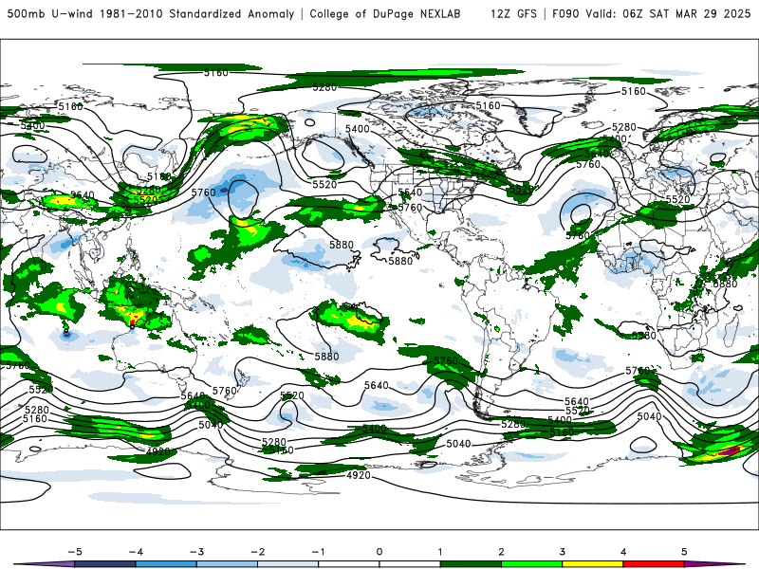Click the legend tick label "-5"

75,552
